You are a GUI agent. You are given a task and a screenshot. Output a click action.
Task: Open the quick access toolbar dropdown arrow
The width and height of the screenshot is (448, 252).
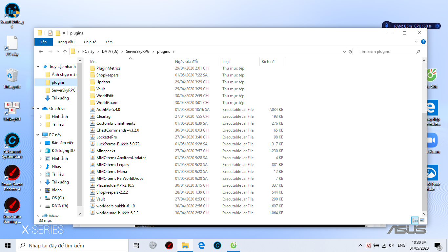click(x=64, y=33)
